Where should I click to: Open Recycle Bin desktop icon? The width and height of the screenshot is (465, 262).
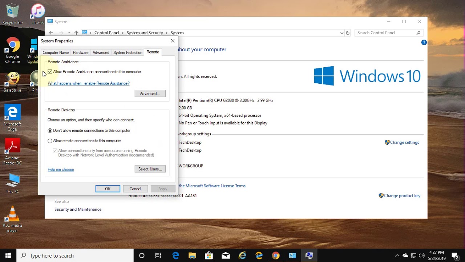pos(12,14)
